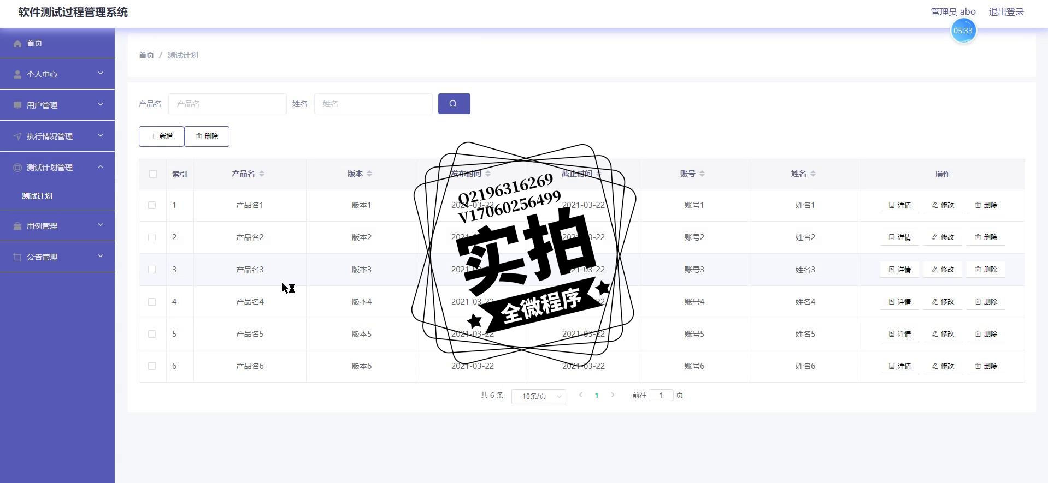Click 修改 for 产品名3 row
This screenshot has width=1048, height=483.
(943, 270)
